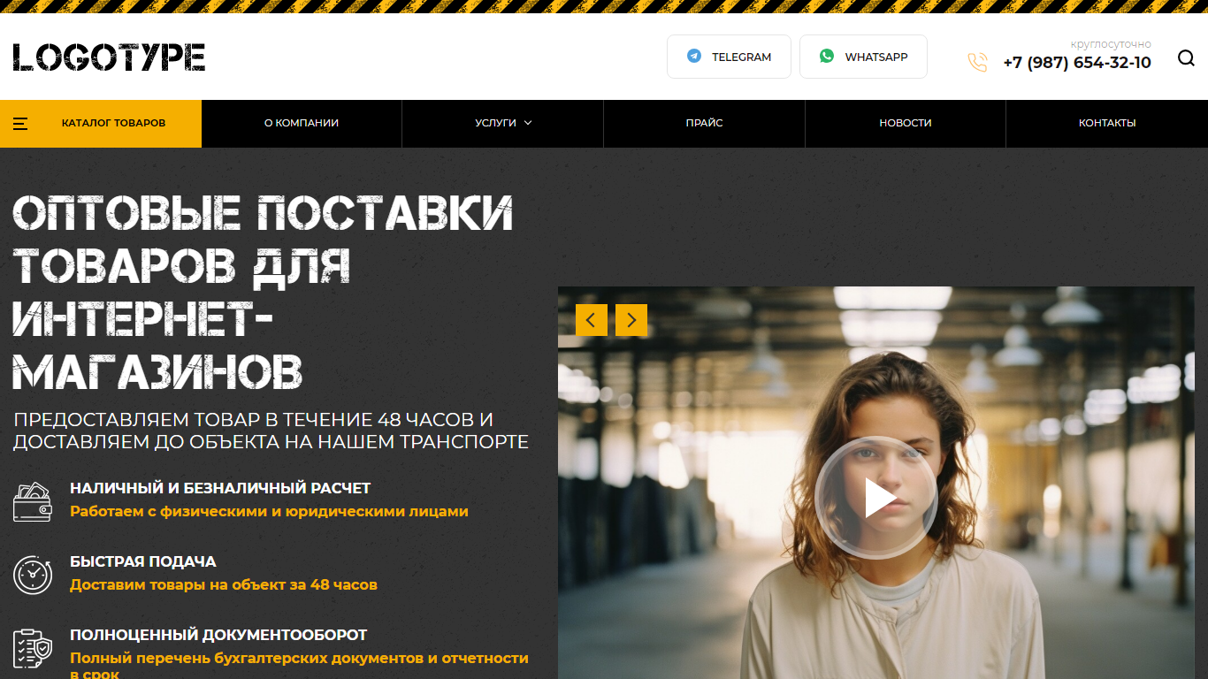Viewport: 1208px width, 679px height.
Task: Click the wallet icon beside cash payment
Action: point(32,501)
